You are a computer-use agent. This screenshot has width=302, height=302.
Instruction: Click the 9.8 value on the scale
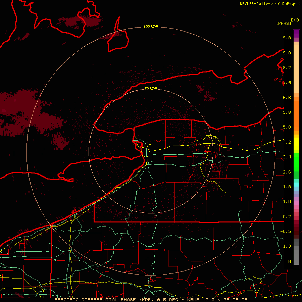(287, 38)
